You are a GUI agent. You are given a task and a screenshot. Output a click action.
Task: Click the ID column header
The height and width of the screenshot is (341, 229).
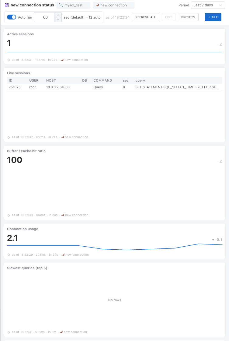10,80
